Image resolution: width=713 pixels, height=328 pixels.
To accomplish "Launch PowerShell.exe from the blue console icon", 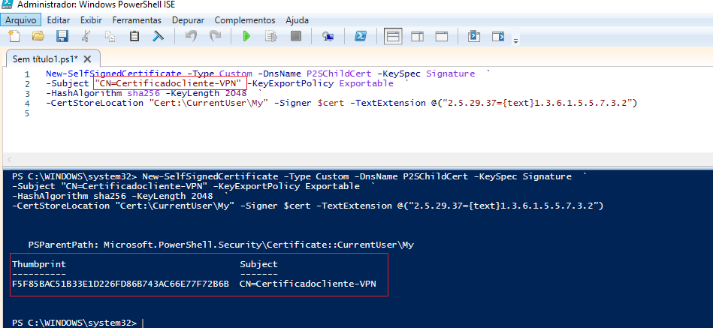I will (361, 36).
